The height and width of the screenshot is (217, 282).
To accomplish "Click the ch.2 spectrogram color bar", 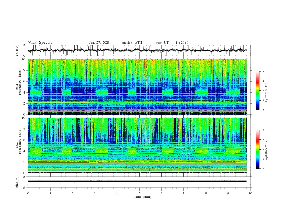I will point(257,149).
